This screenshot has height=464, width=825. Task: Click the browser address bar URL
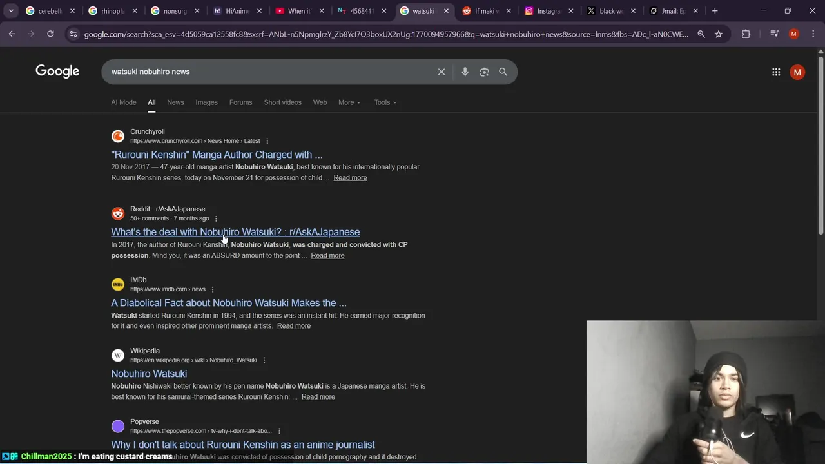tap(386, 34)
